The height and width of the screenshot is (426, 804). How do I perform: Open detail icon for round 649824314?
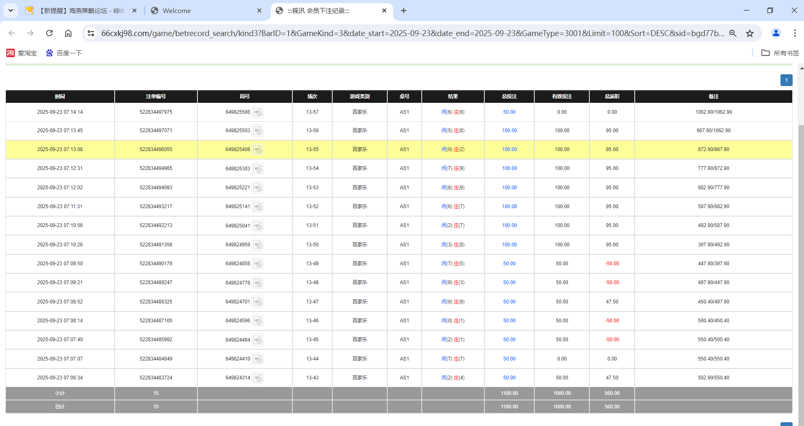257,378
